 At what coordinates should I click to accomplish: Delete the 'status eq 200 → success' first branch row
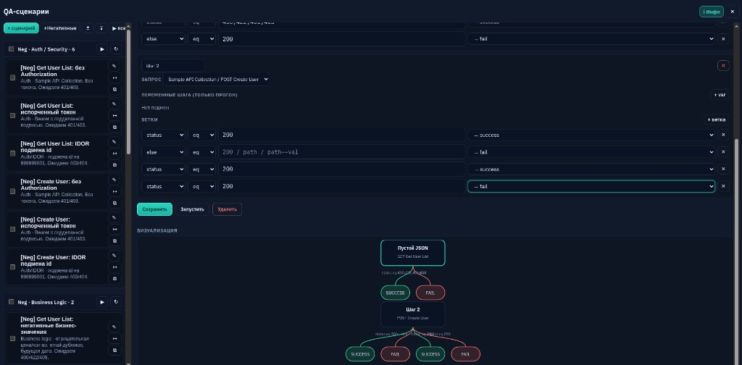[x=723, y=135]
